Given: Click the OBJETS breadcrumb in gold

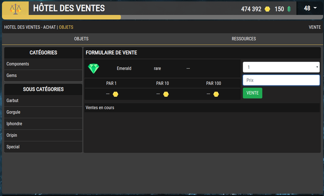Looking at the screenshot, I should click(x=66, y=27).
